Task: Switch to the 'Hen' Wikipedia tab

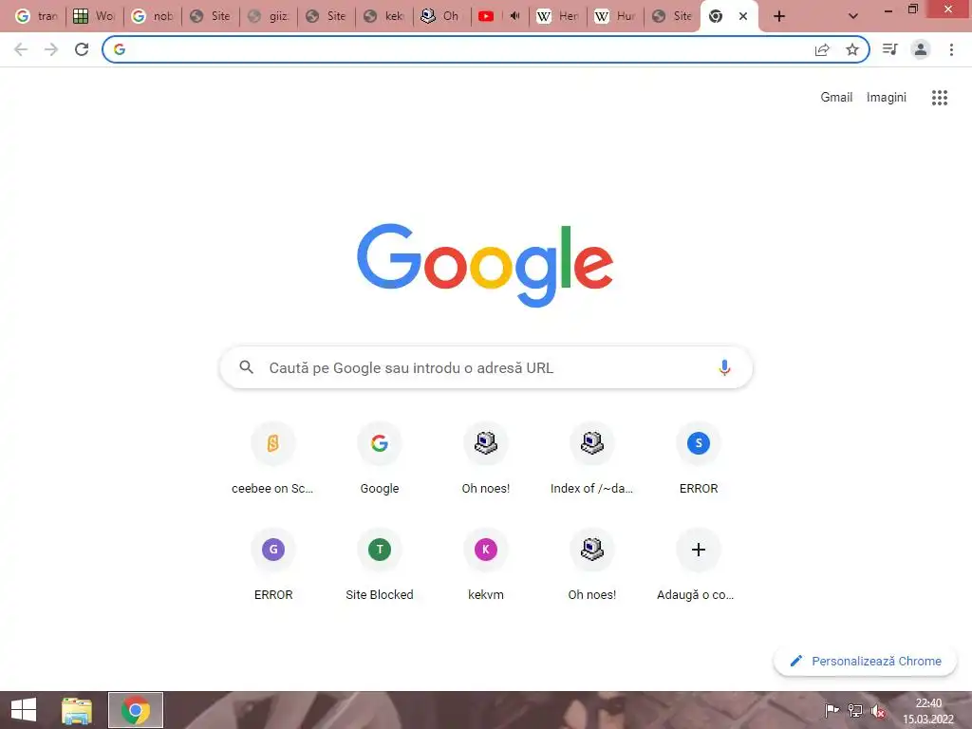Action: click(557, 16)
